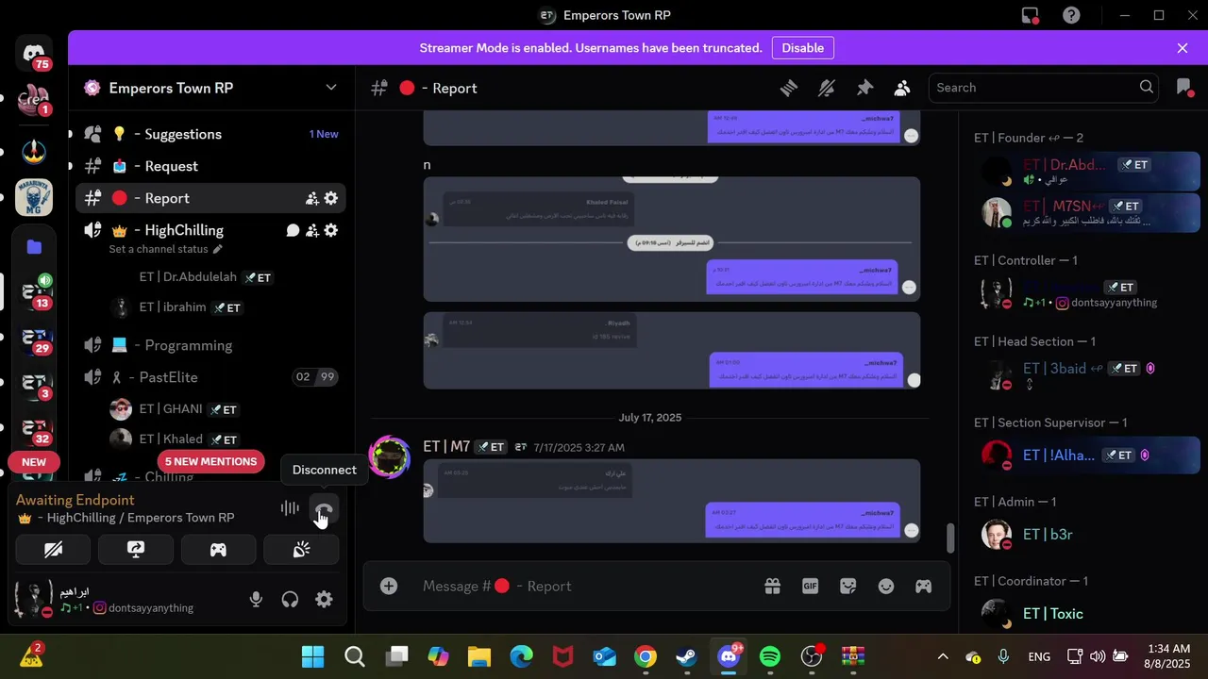Share your screen button

tap(136, 550)
